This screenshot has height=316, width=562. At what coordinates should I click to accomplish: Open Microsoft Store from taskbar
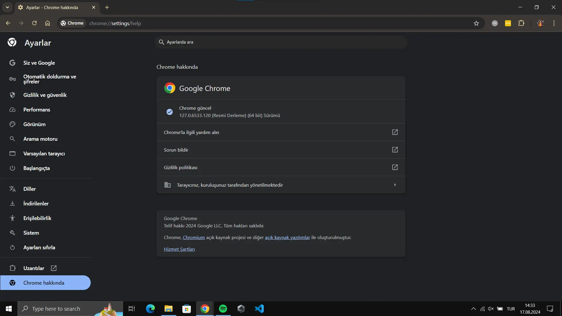[187, 309]
